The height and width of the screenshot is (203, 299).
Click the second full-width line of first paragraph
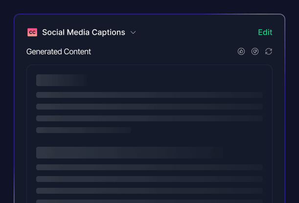point(149,107)
